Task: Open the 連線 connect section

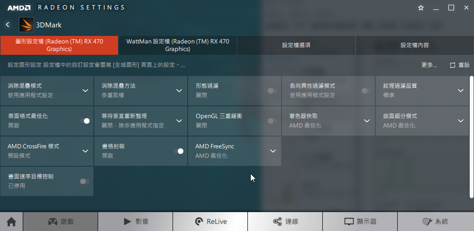Action: click(x=285, y=222)
